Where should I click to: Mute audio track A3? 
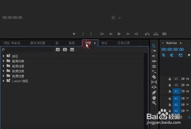click(188, 111)
